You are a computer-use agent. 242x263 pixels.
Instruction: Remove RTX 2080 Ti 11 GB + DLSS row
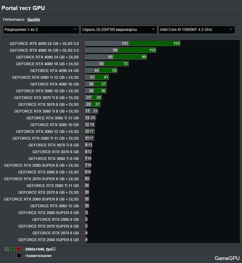click(x=81, y=138)
